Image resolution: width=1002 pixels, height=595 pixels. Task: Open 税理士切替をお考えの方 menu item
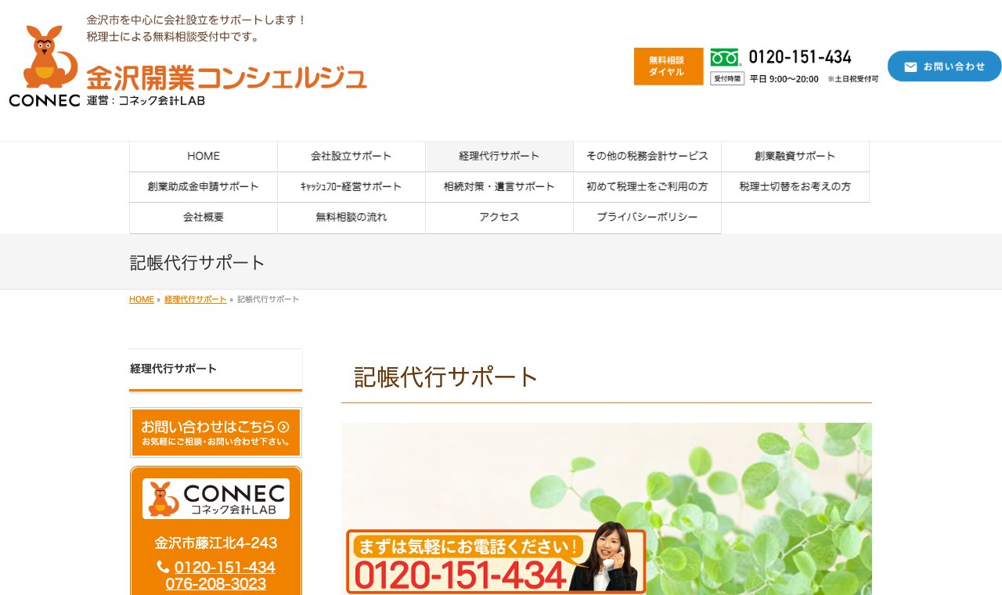point(795,187)
